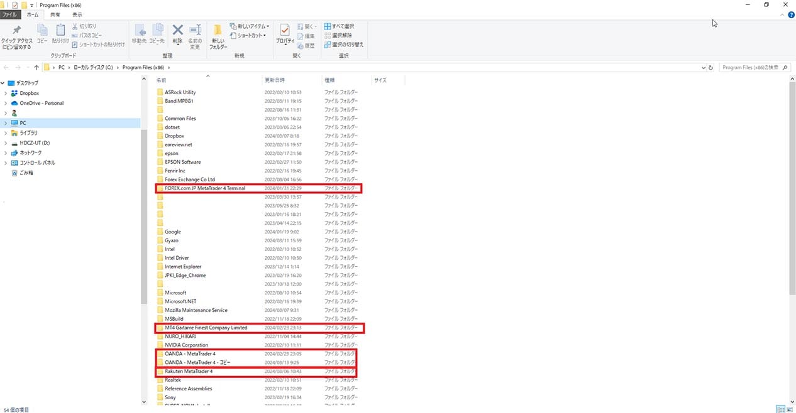Viewport: 796px width, 413px height.
Task: Click the EPSON Software folder icon
Action: tap(160, 162)
